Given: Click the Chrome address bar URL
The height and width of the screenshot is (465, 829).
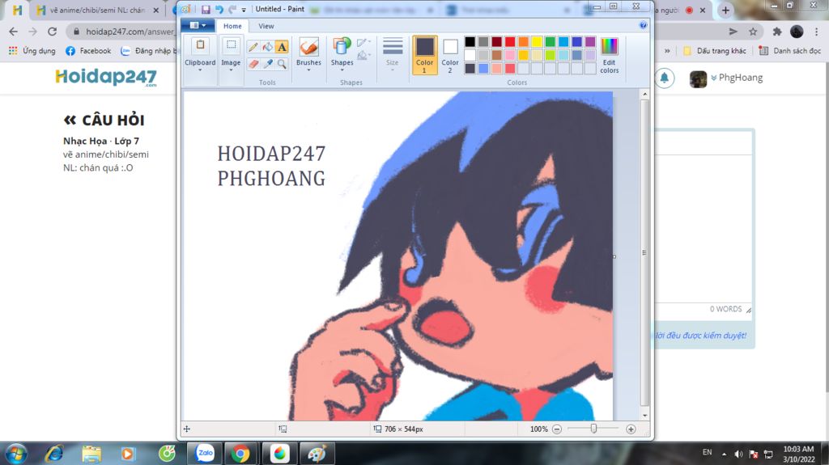Looking at the screenshot, I should tap(130, 32).
